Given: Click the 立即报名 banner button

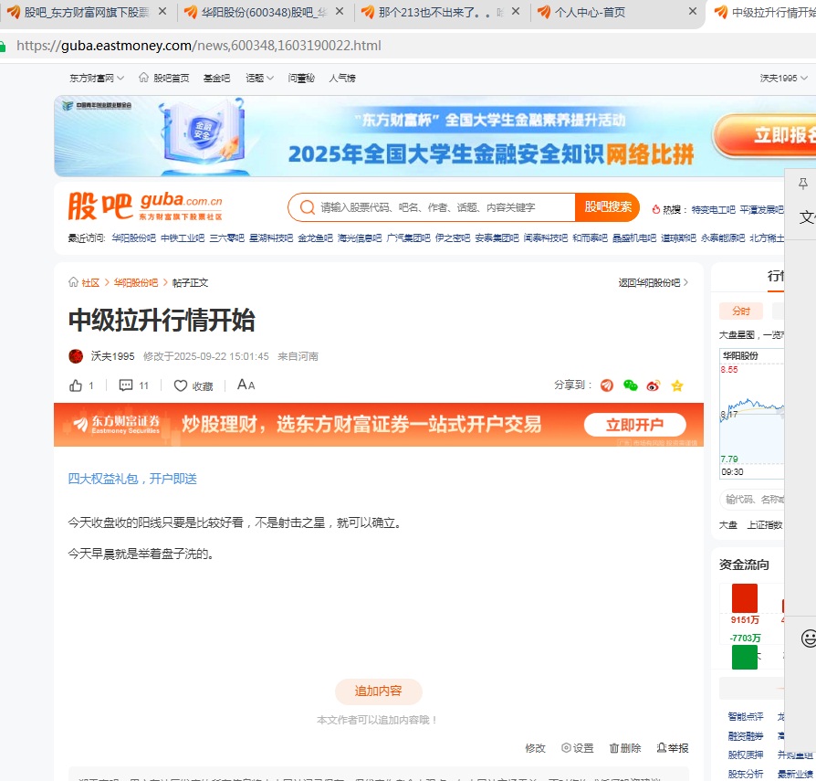Looking at the screenshot, I should [x=765, y=135].
